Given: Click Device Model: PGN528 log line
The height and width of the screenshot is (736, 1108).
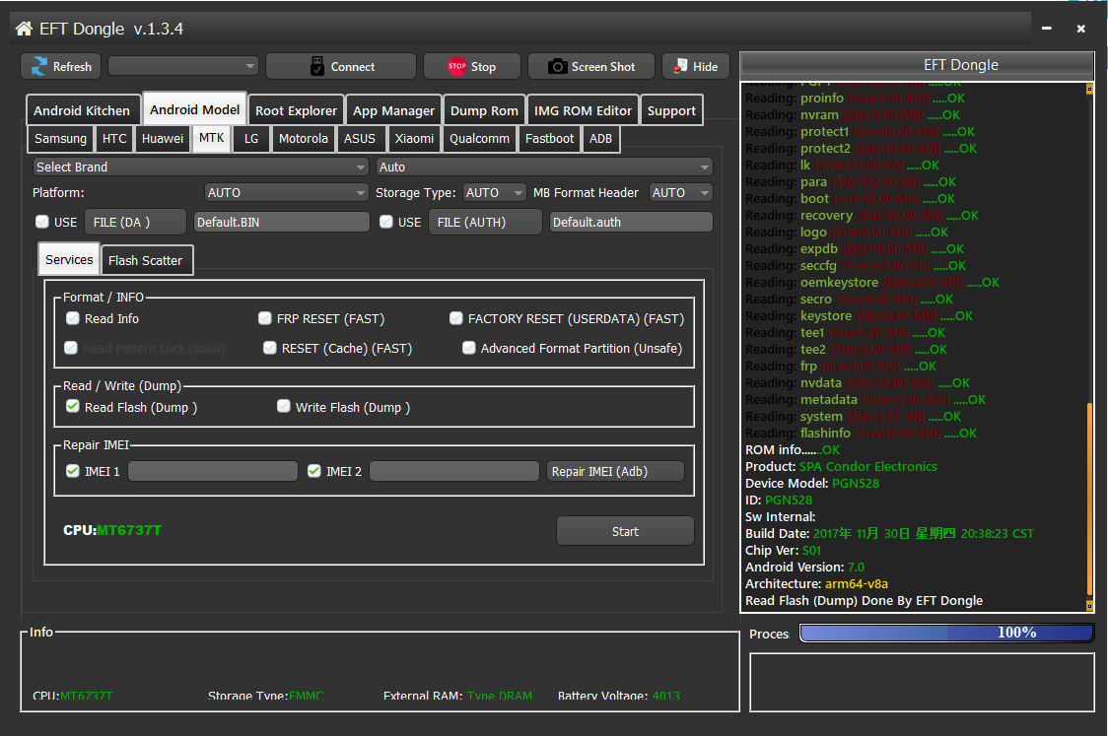Looking at the screenshot, I should tap(812, 483).
